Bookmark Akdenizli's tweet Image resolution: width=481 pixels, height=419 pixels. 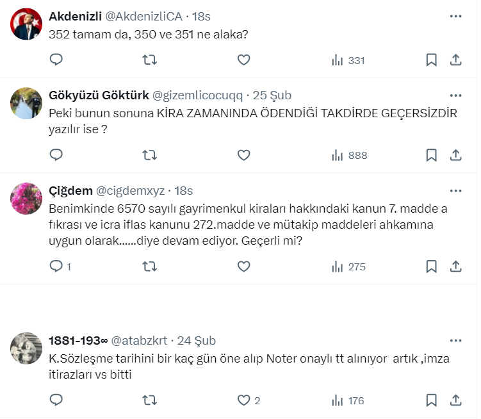(431, 60)
